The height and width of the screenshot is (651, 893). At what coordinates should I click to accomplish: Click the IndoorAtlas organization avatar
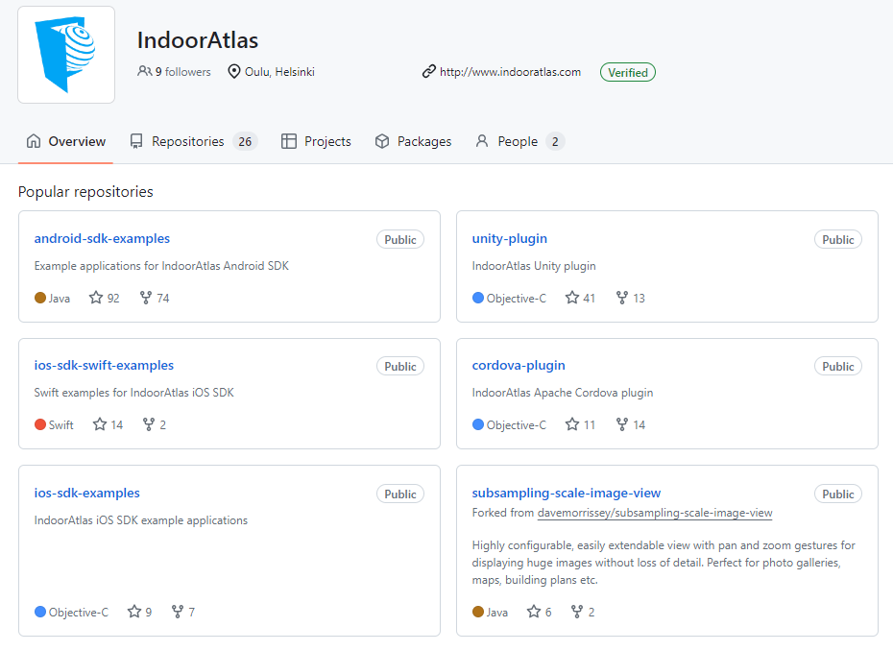65,54
